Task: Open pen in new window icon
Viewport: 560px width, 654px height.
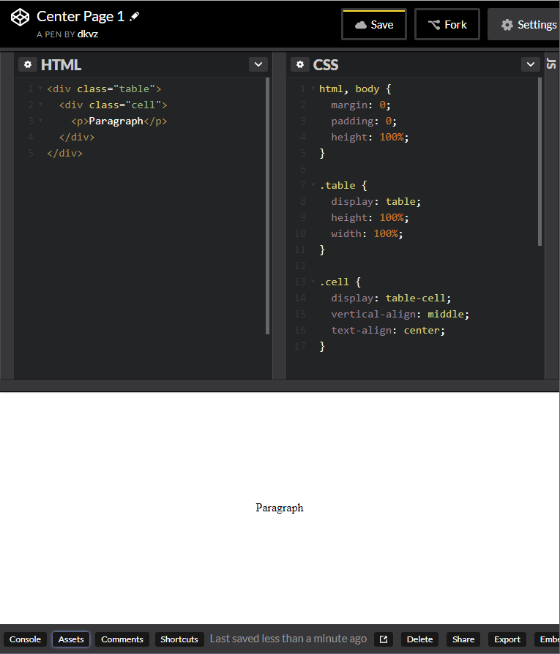Action: click(384, 639)
